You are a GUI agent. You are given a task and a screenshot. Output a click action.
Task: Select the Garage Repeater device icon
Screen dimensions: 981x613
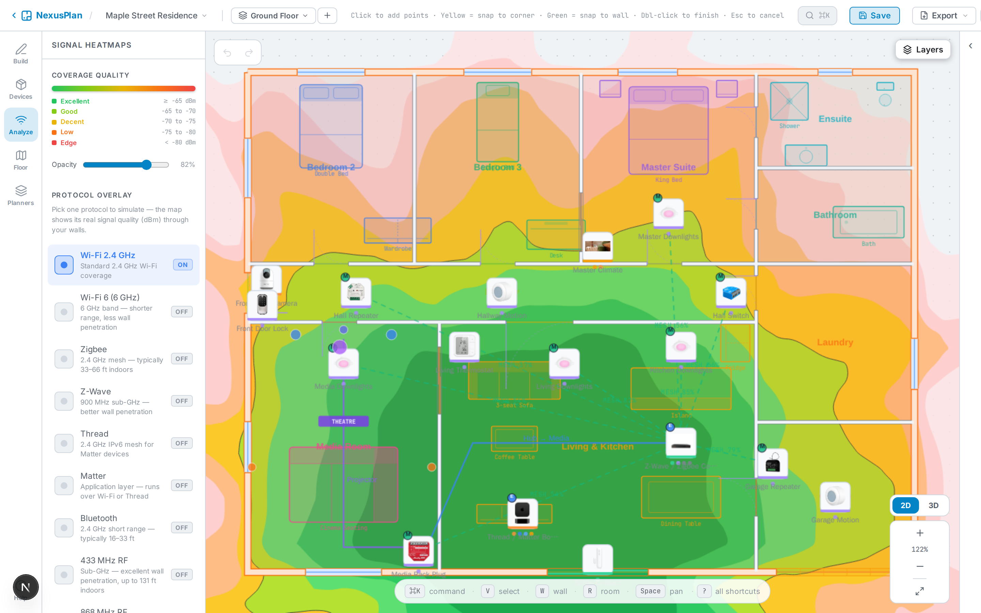click(773, 463)
